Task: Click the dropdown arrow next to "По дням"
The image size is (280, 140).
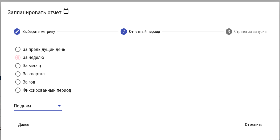Action: pyautogui.click(x=59, y=106)
